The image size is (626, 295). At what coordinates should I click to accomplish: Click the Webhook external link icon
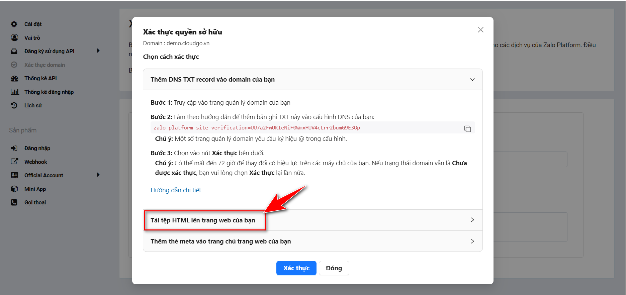click(14, 162)
